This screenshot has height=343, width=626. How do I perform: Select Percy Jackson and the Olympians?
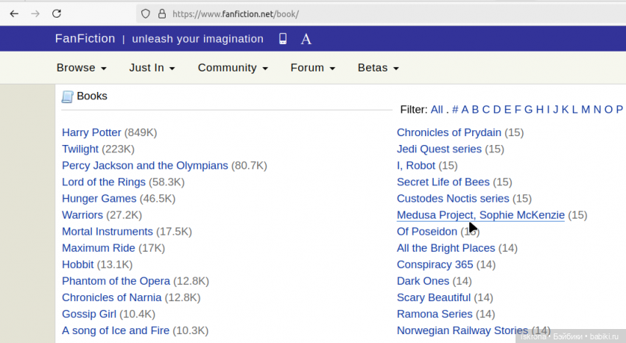pyautogui.click(x=145, y=166)
